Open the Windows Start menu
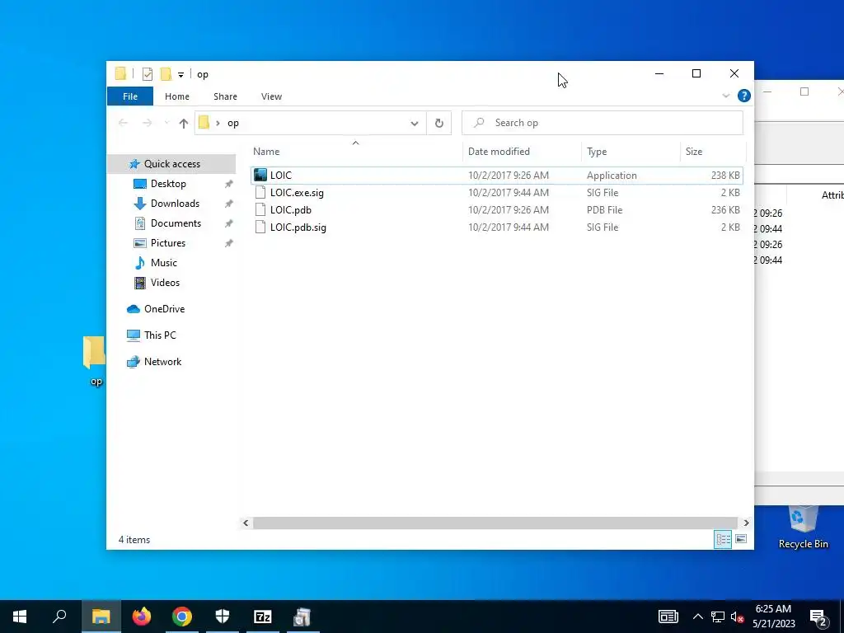Image resolution: width=844 pixels, height=633 pixels. (20, 617)
